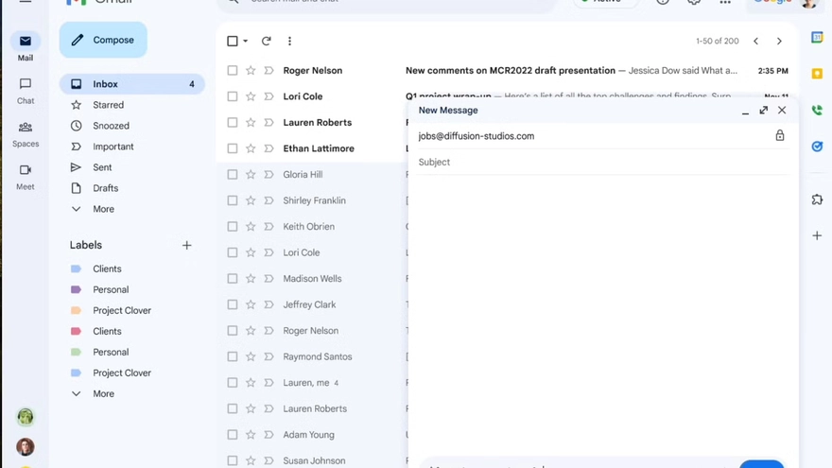Open the select-all dropdown arrow

point(246,42)
